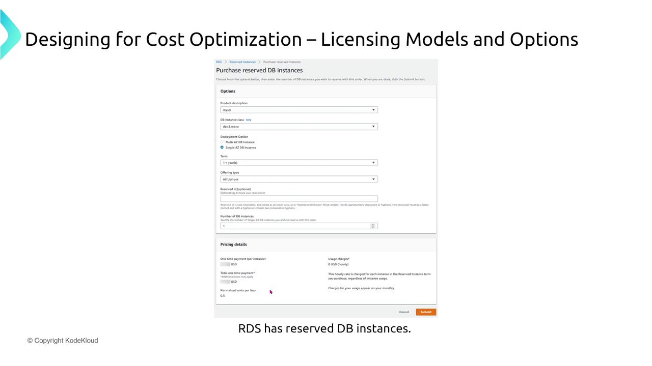Open the Product description mysql dropdown

click(299, 110)
